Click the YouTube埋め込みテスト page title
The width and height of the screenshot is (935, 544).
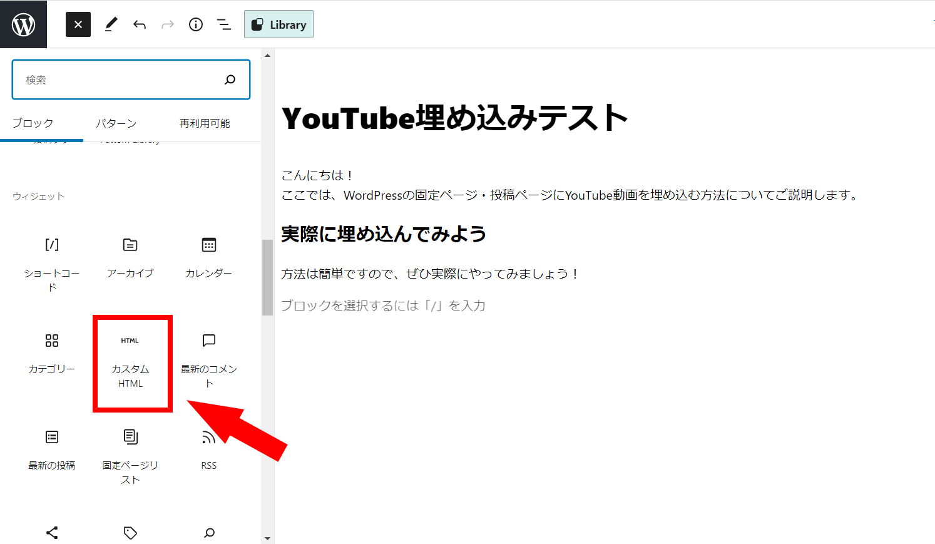(x=454, y=118)
